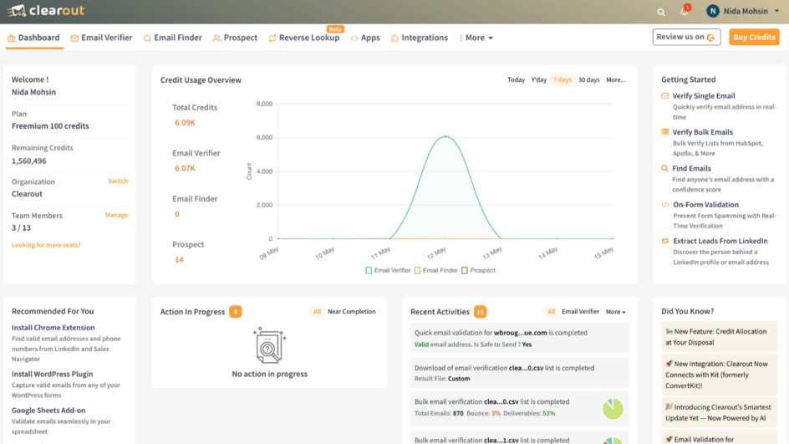The width and height of the screenshot is (789, 444).
Task: Select All filter in Action In Progress
Action: 317,312
